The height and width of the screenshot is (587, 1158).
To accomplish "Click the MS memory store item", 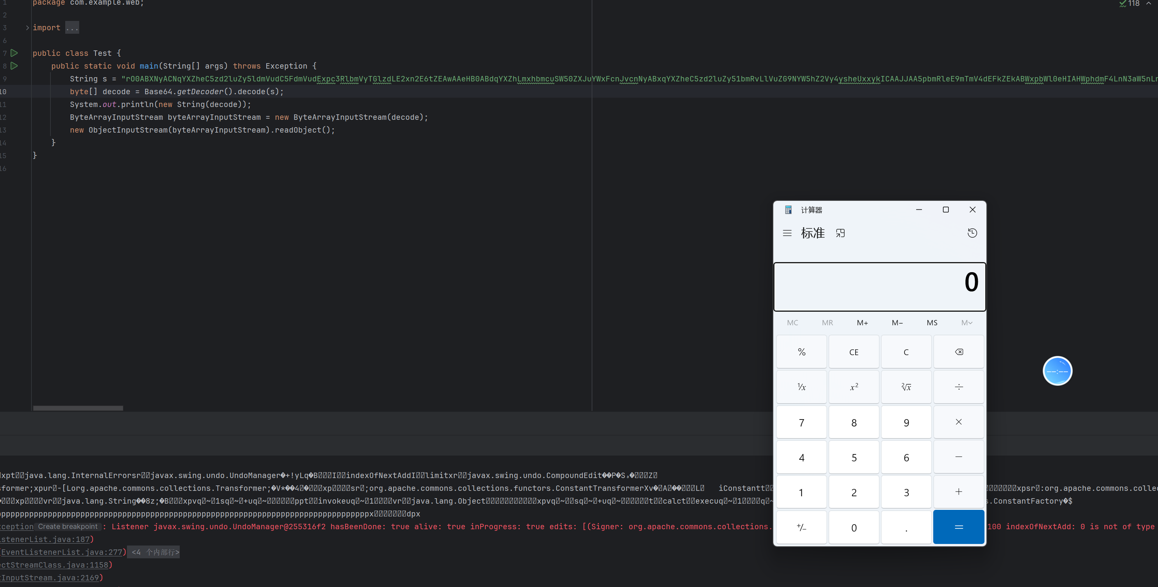I will point(932,323).
